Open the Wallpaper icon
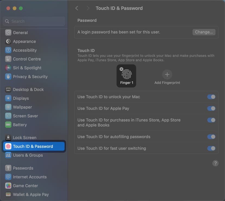This screenshot has width=225, height=201. click(x=8, y=107)
